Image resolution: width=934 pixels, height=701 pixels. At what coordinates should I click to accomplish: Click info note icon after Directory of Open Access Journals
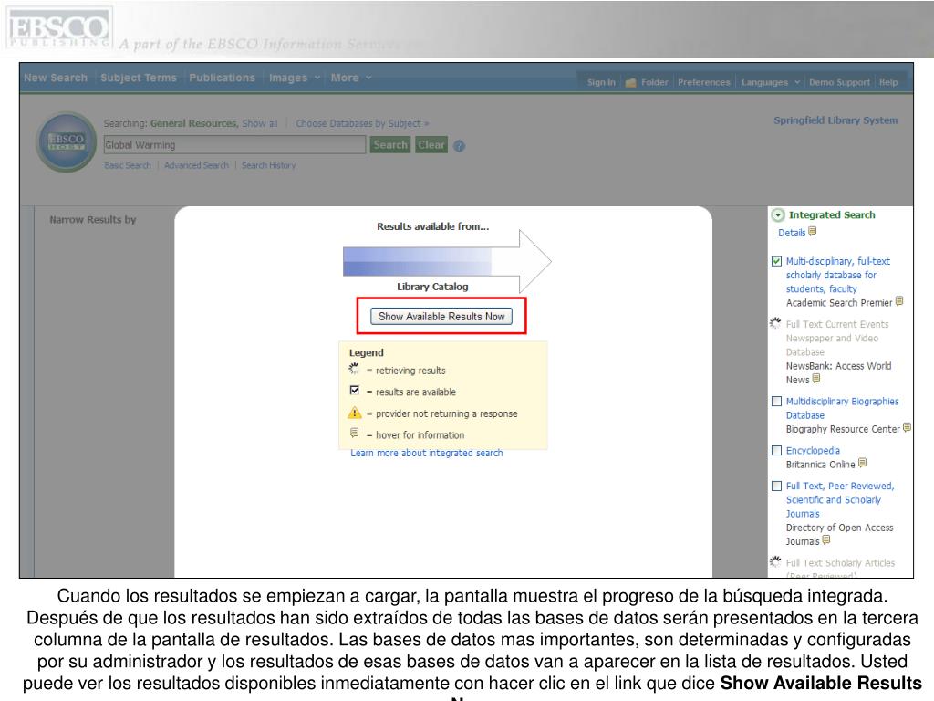pos(826,539)
